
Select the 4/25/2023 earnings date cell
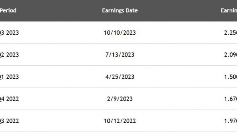120,77
